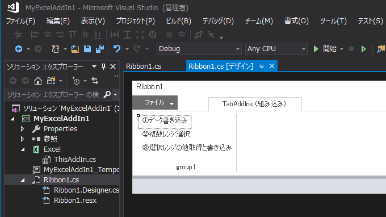Collapse the Excel folder node
Viewport: 386px width, 217px height.
click(23, 149)
